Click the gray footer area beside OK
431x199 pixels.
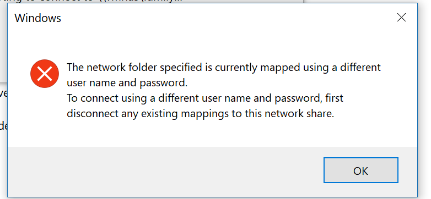[165, 172]
